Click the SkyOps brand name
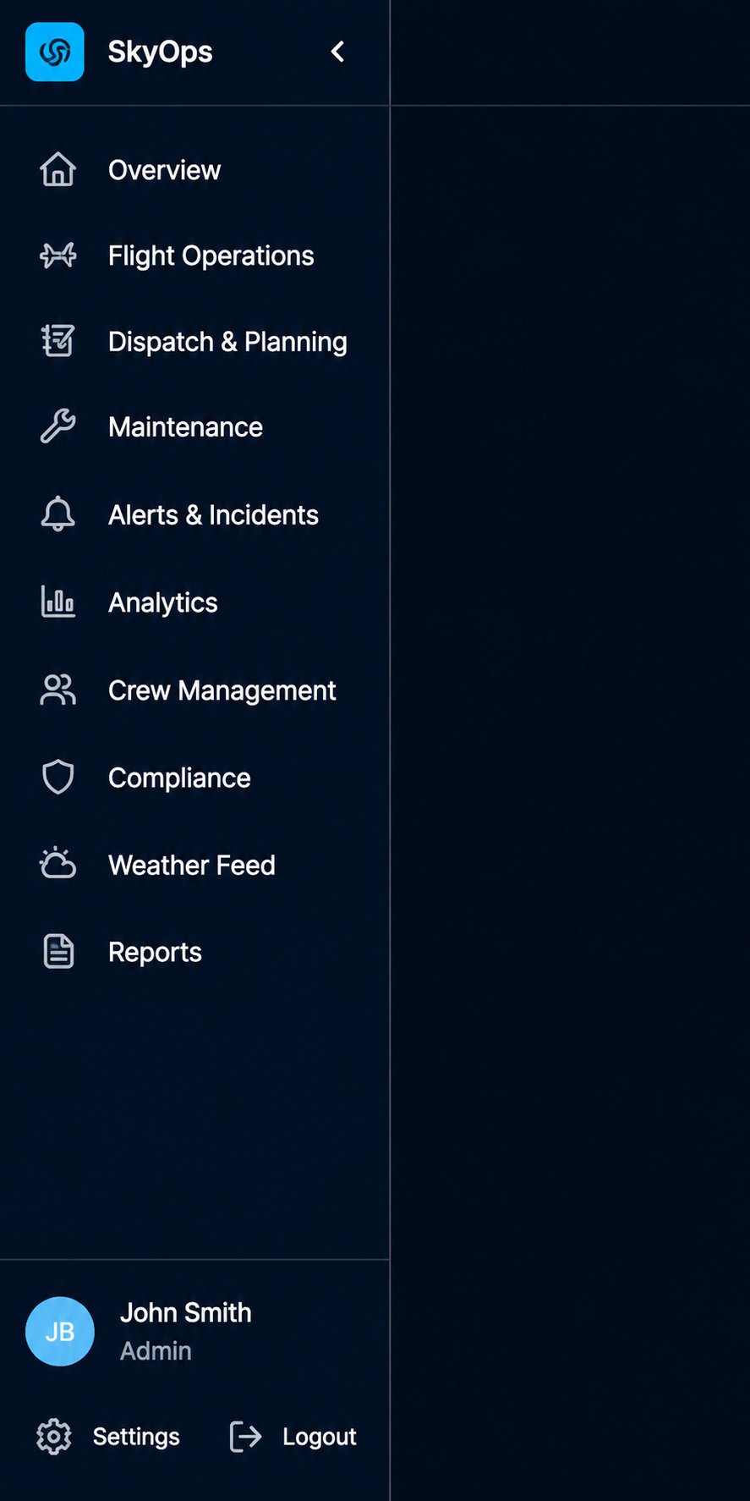Image resolution: width=750 pixels, height=1501 pixels. pyautogui.click(x=161, y=52)
